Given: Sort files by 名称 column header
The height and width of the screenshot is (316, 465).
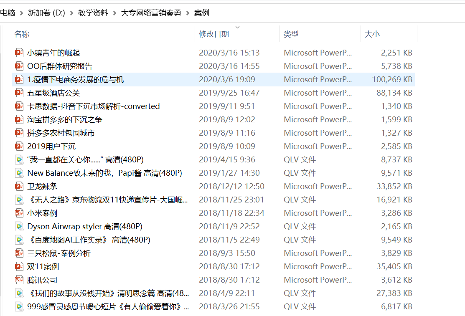Looking at the screenshot, I should click(22, 34).
